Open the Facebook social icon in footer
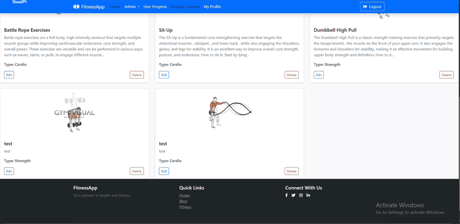 tap(287, 195)
